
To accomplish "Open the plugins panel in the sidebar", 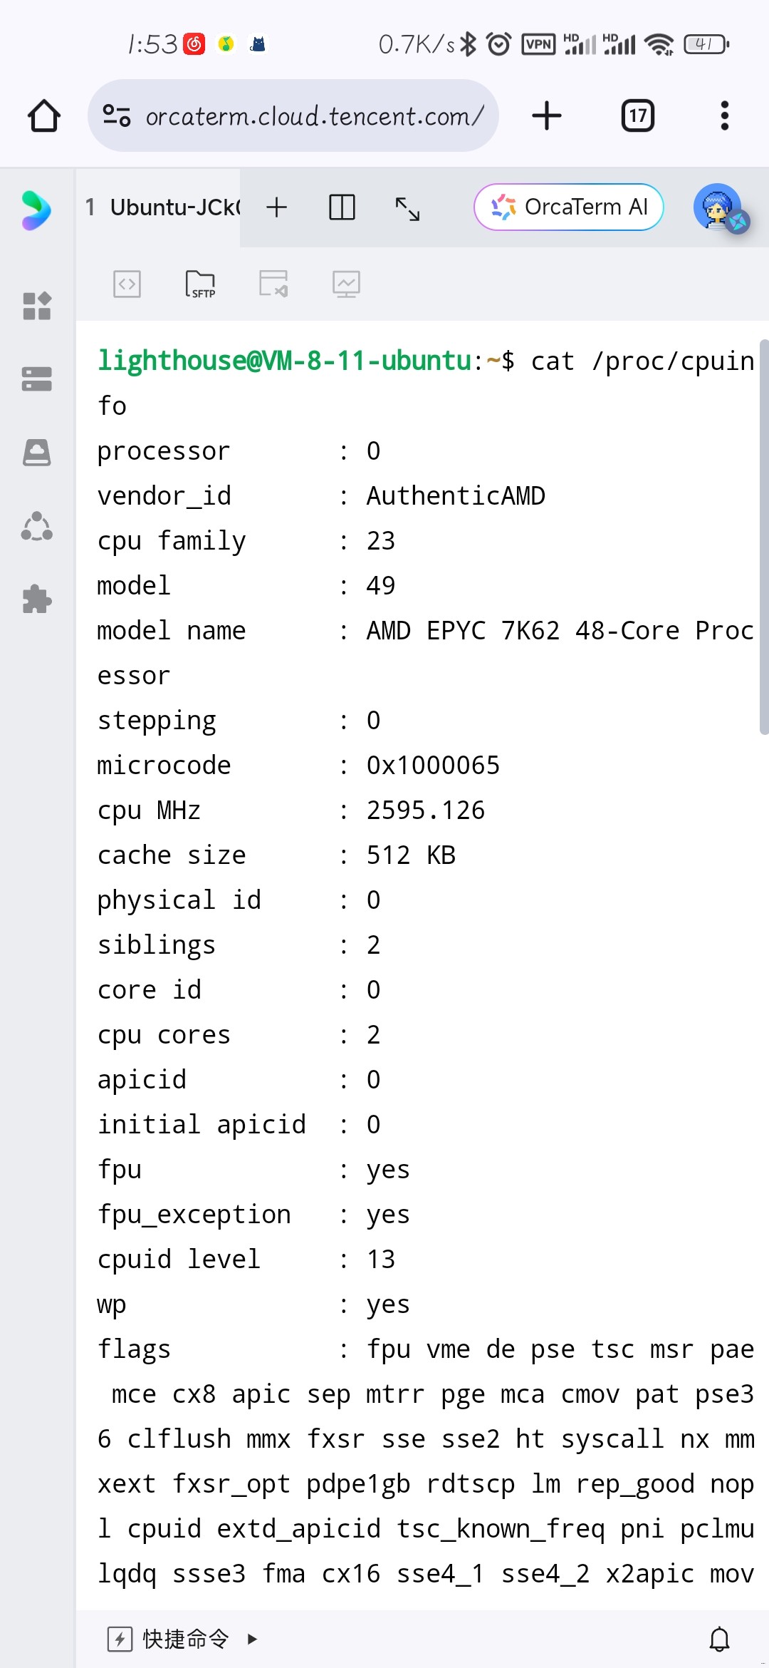I will click(36, 601).
